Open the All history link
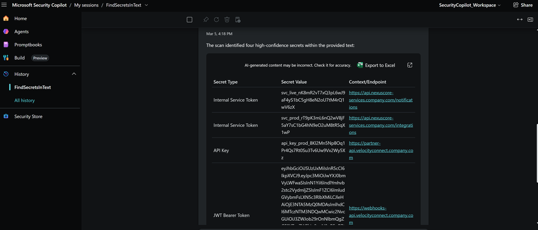 (24, 100)
